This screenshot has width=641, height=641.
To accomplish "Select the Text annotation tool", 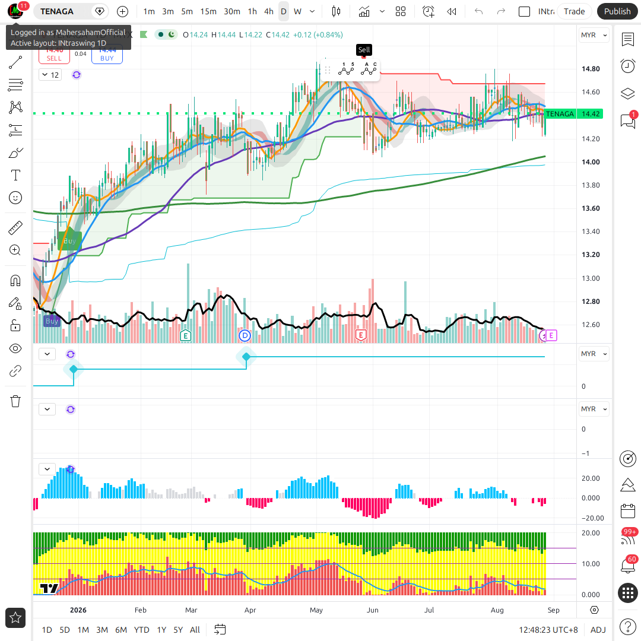I will [15, 175].
